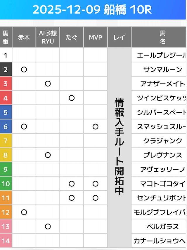Select the MVP column header
Screen dimensions: 187x250
click(95, 37)
